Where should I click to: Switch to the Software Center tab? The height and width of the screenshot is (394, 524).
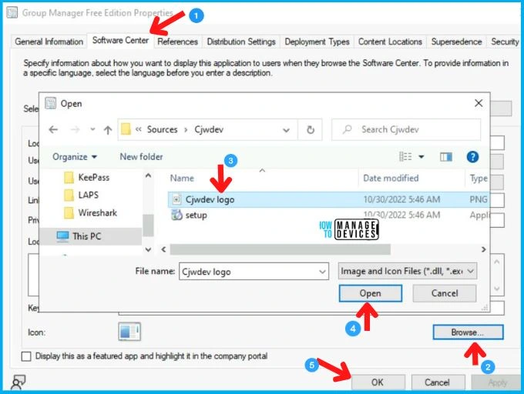click(120, 40)
